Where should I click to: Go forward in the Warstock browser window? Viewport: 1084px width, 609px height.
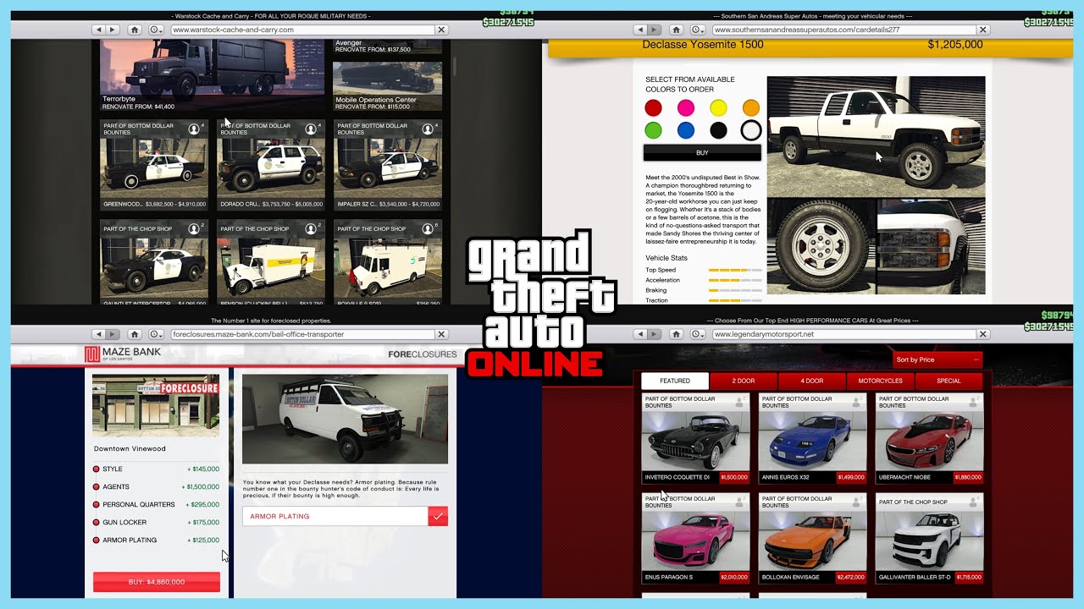113,30
